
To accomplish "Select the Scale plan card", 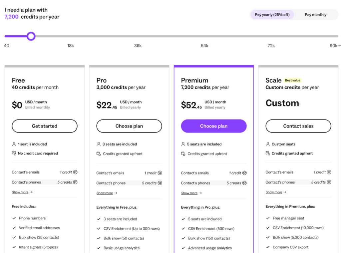I will [x=298, y=87].
